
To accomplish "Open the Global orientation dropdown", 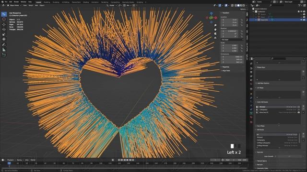I will (x=111, y=5).
